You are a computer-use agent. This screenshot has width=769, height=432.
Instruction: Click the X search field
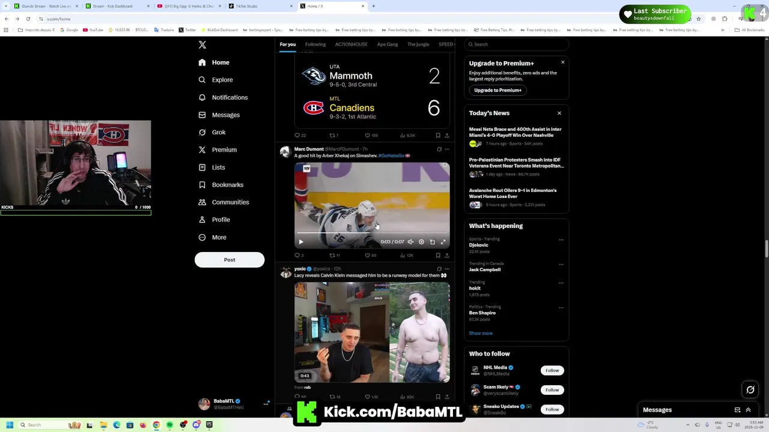pos(517,44)
